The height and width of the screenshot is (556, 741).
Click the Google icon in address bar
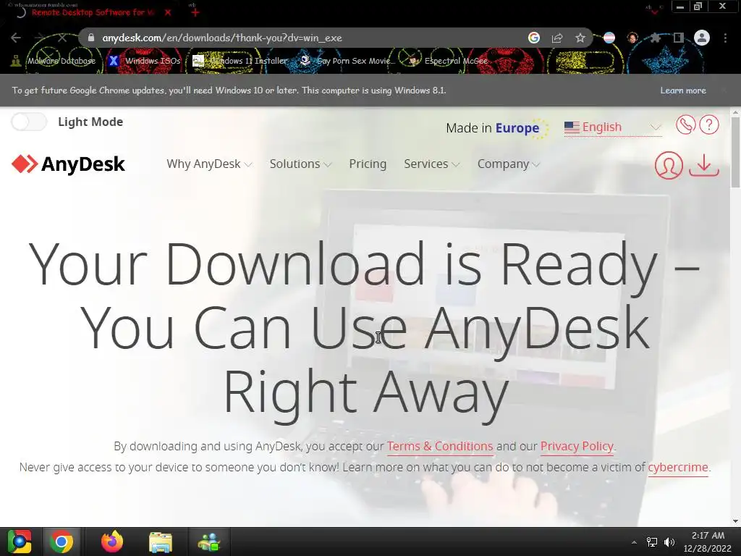tap(534, 38)
